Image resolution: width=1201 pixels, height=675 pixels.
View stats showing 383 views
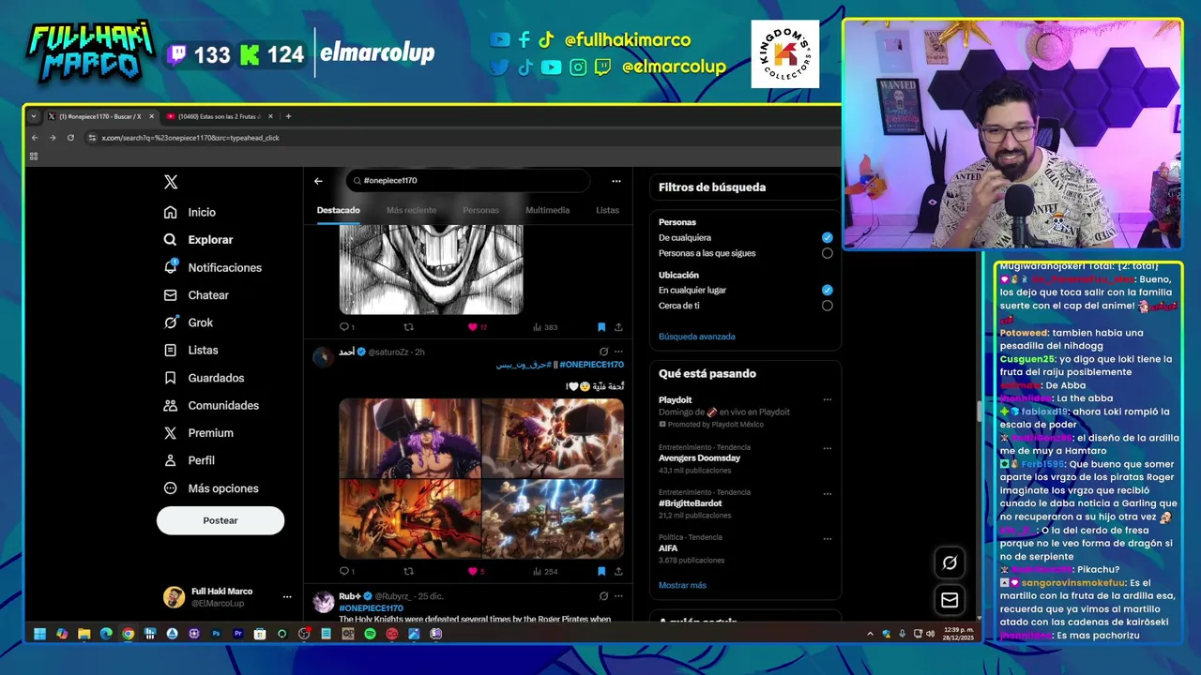pyautogui.click(x=545, y=327)
